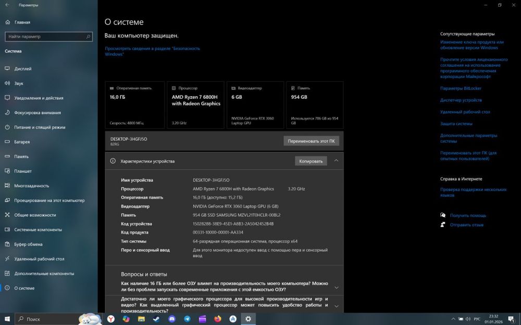Click the Settings gear taskbar icon
The width and height of the screenshot is (521, 325).
248,319
